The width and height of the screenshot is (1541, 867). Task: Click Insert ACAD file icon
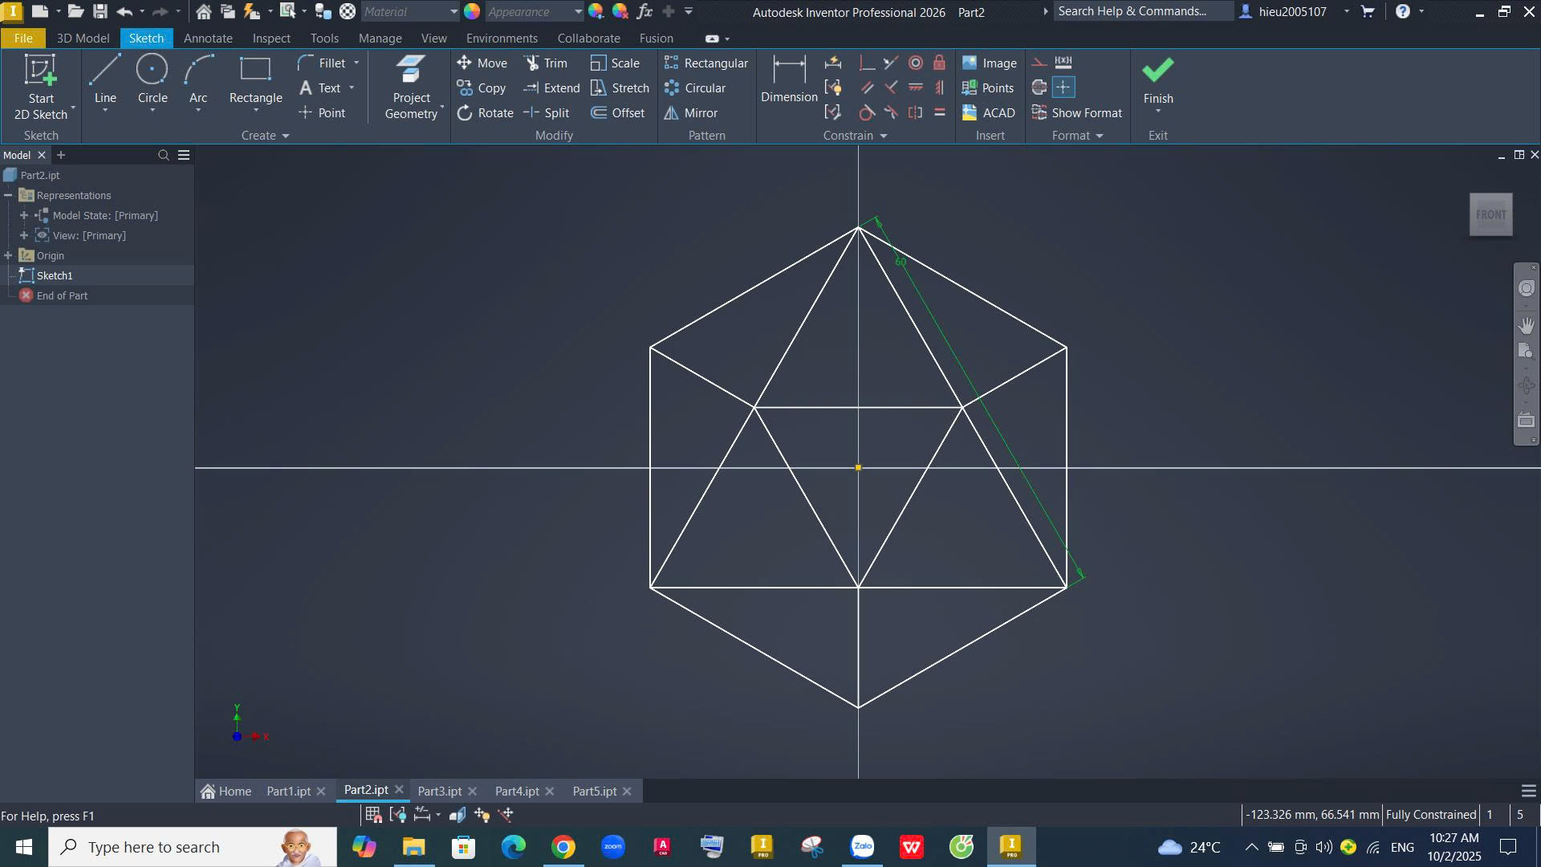[989, 113]
